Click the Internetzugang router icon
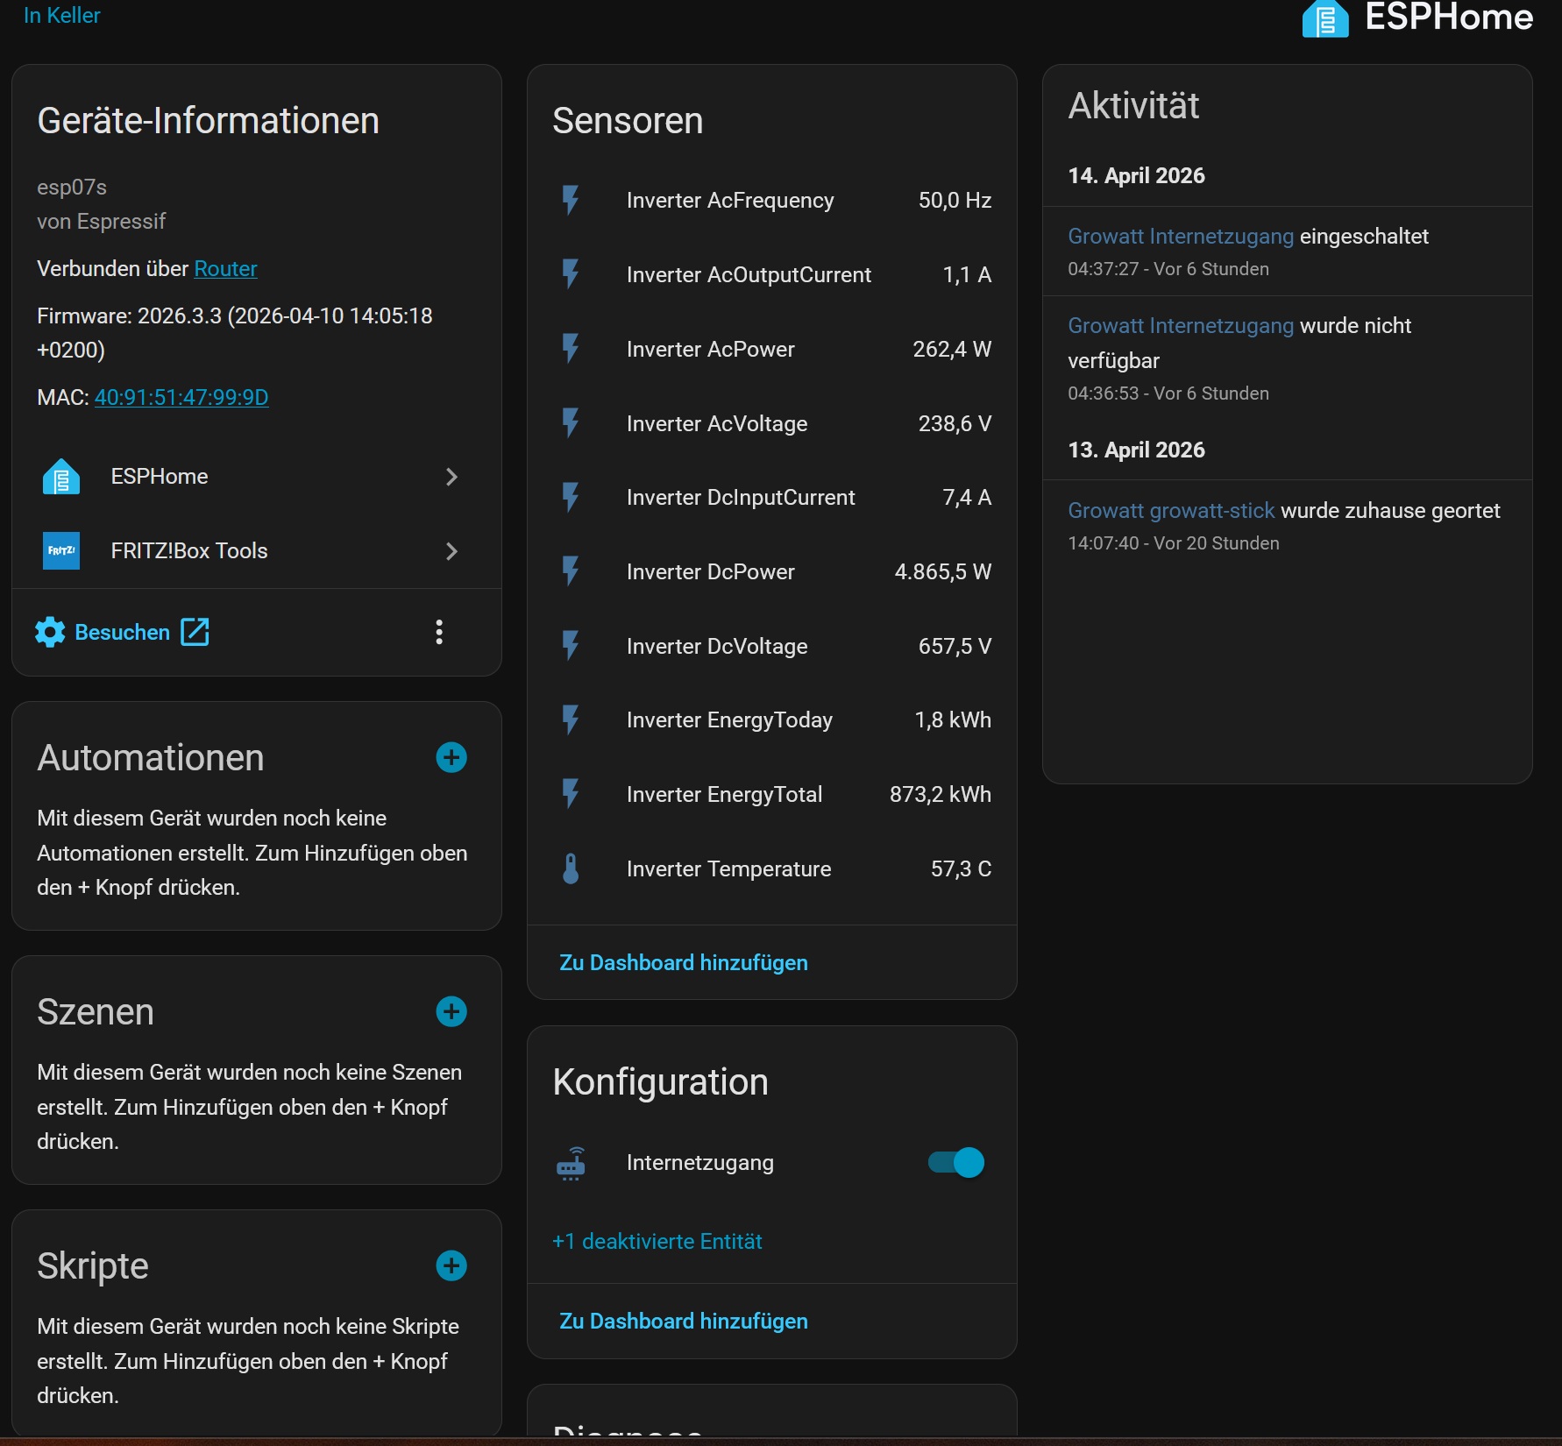Screen dimensions: 1562x1446 tap(571, 1163)
